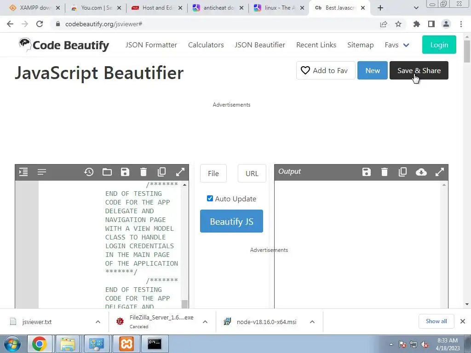The height and width of the screenshot is (353, 471).
Task: Click the site lock icon in the address bar
Action: point(58,24)
